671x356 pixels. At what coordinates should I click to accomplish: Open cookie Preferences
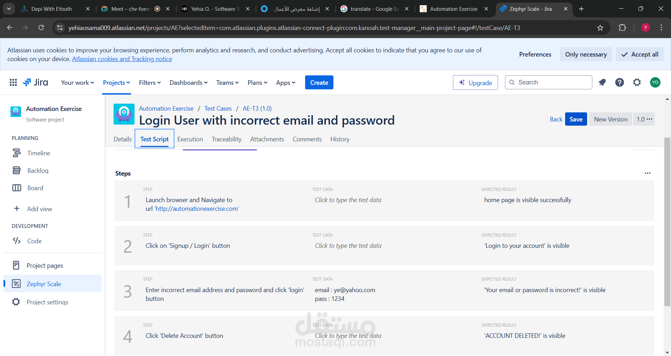point(535,54)
